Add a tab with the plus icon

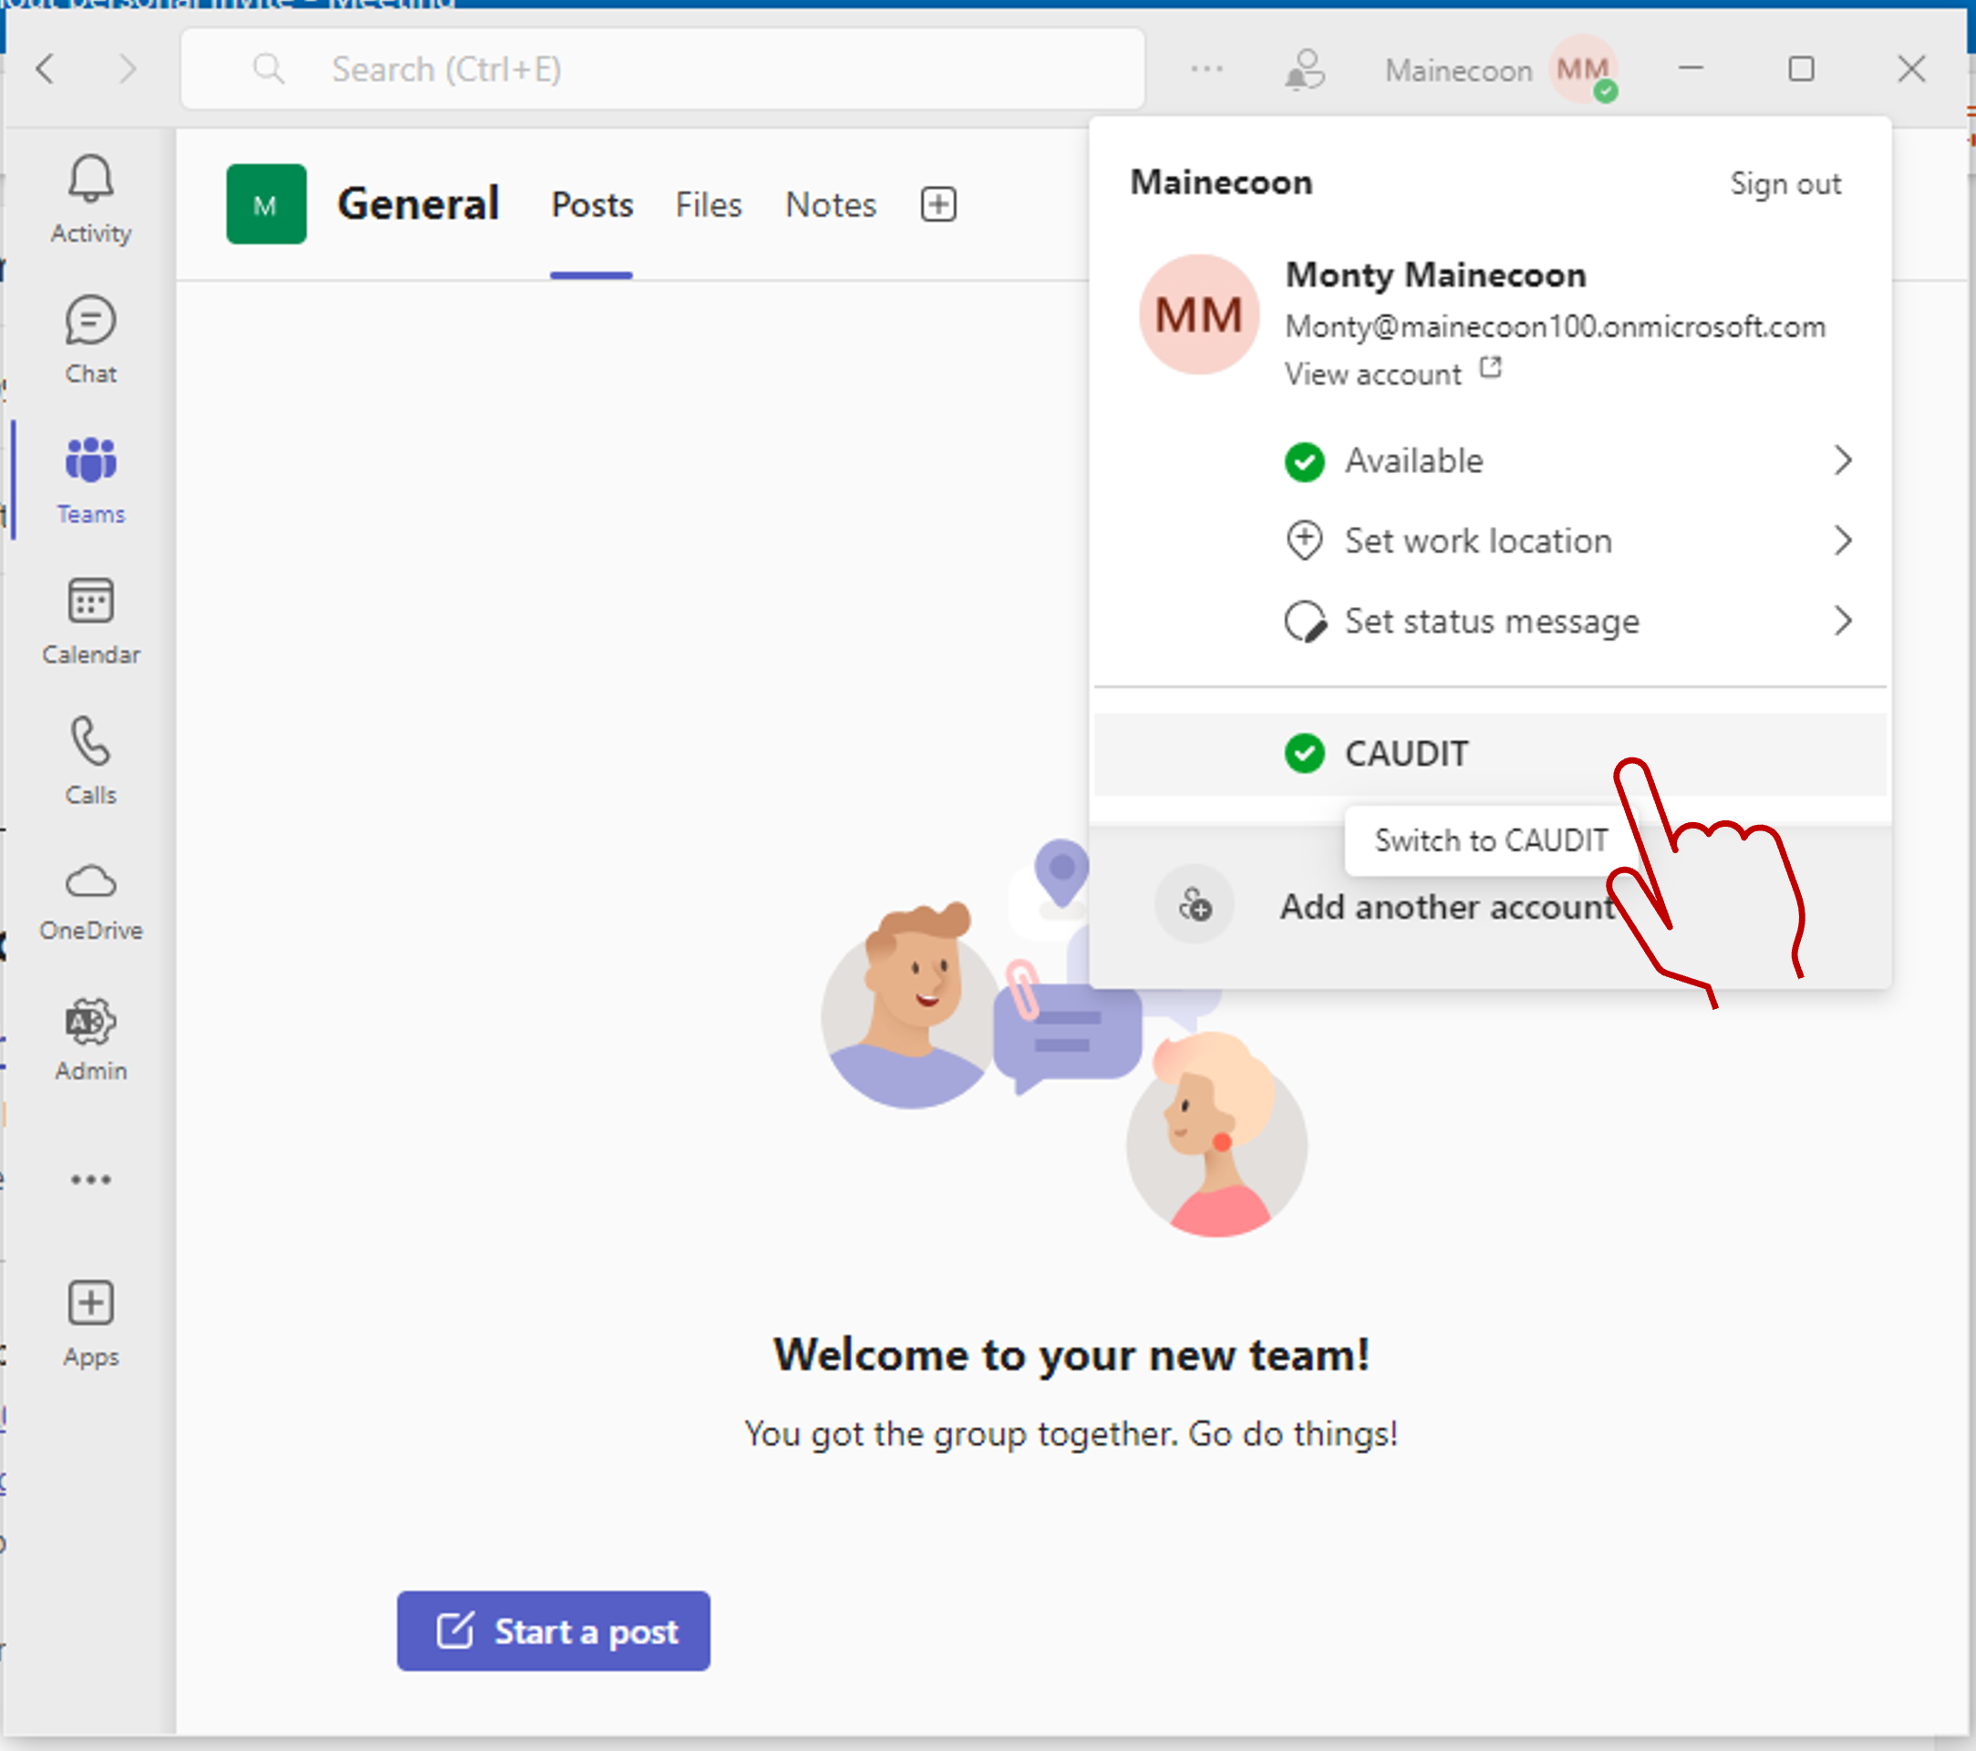[x=937, y=204]
